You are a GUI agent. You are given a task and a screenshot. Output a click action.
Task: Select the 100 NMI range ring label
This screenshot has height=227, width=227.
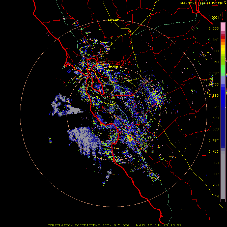113,20
